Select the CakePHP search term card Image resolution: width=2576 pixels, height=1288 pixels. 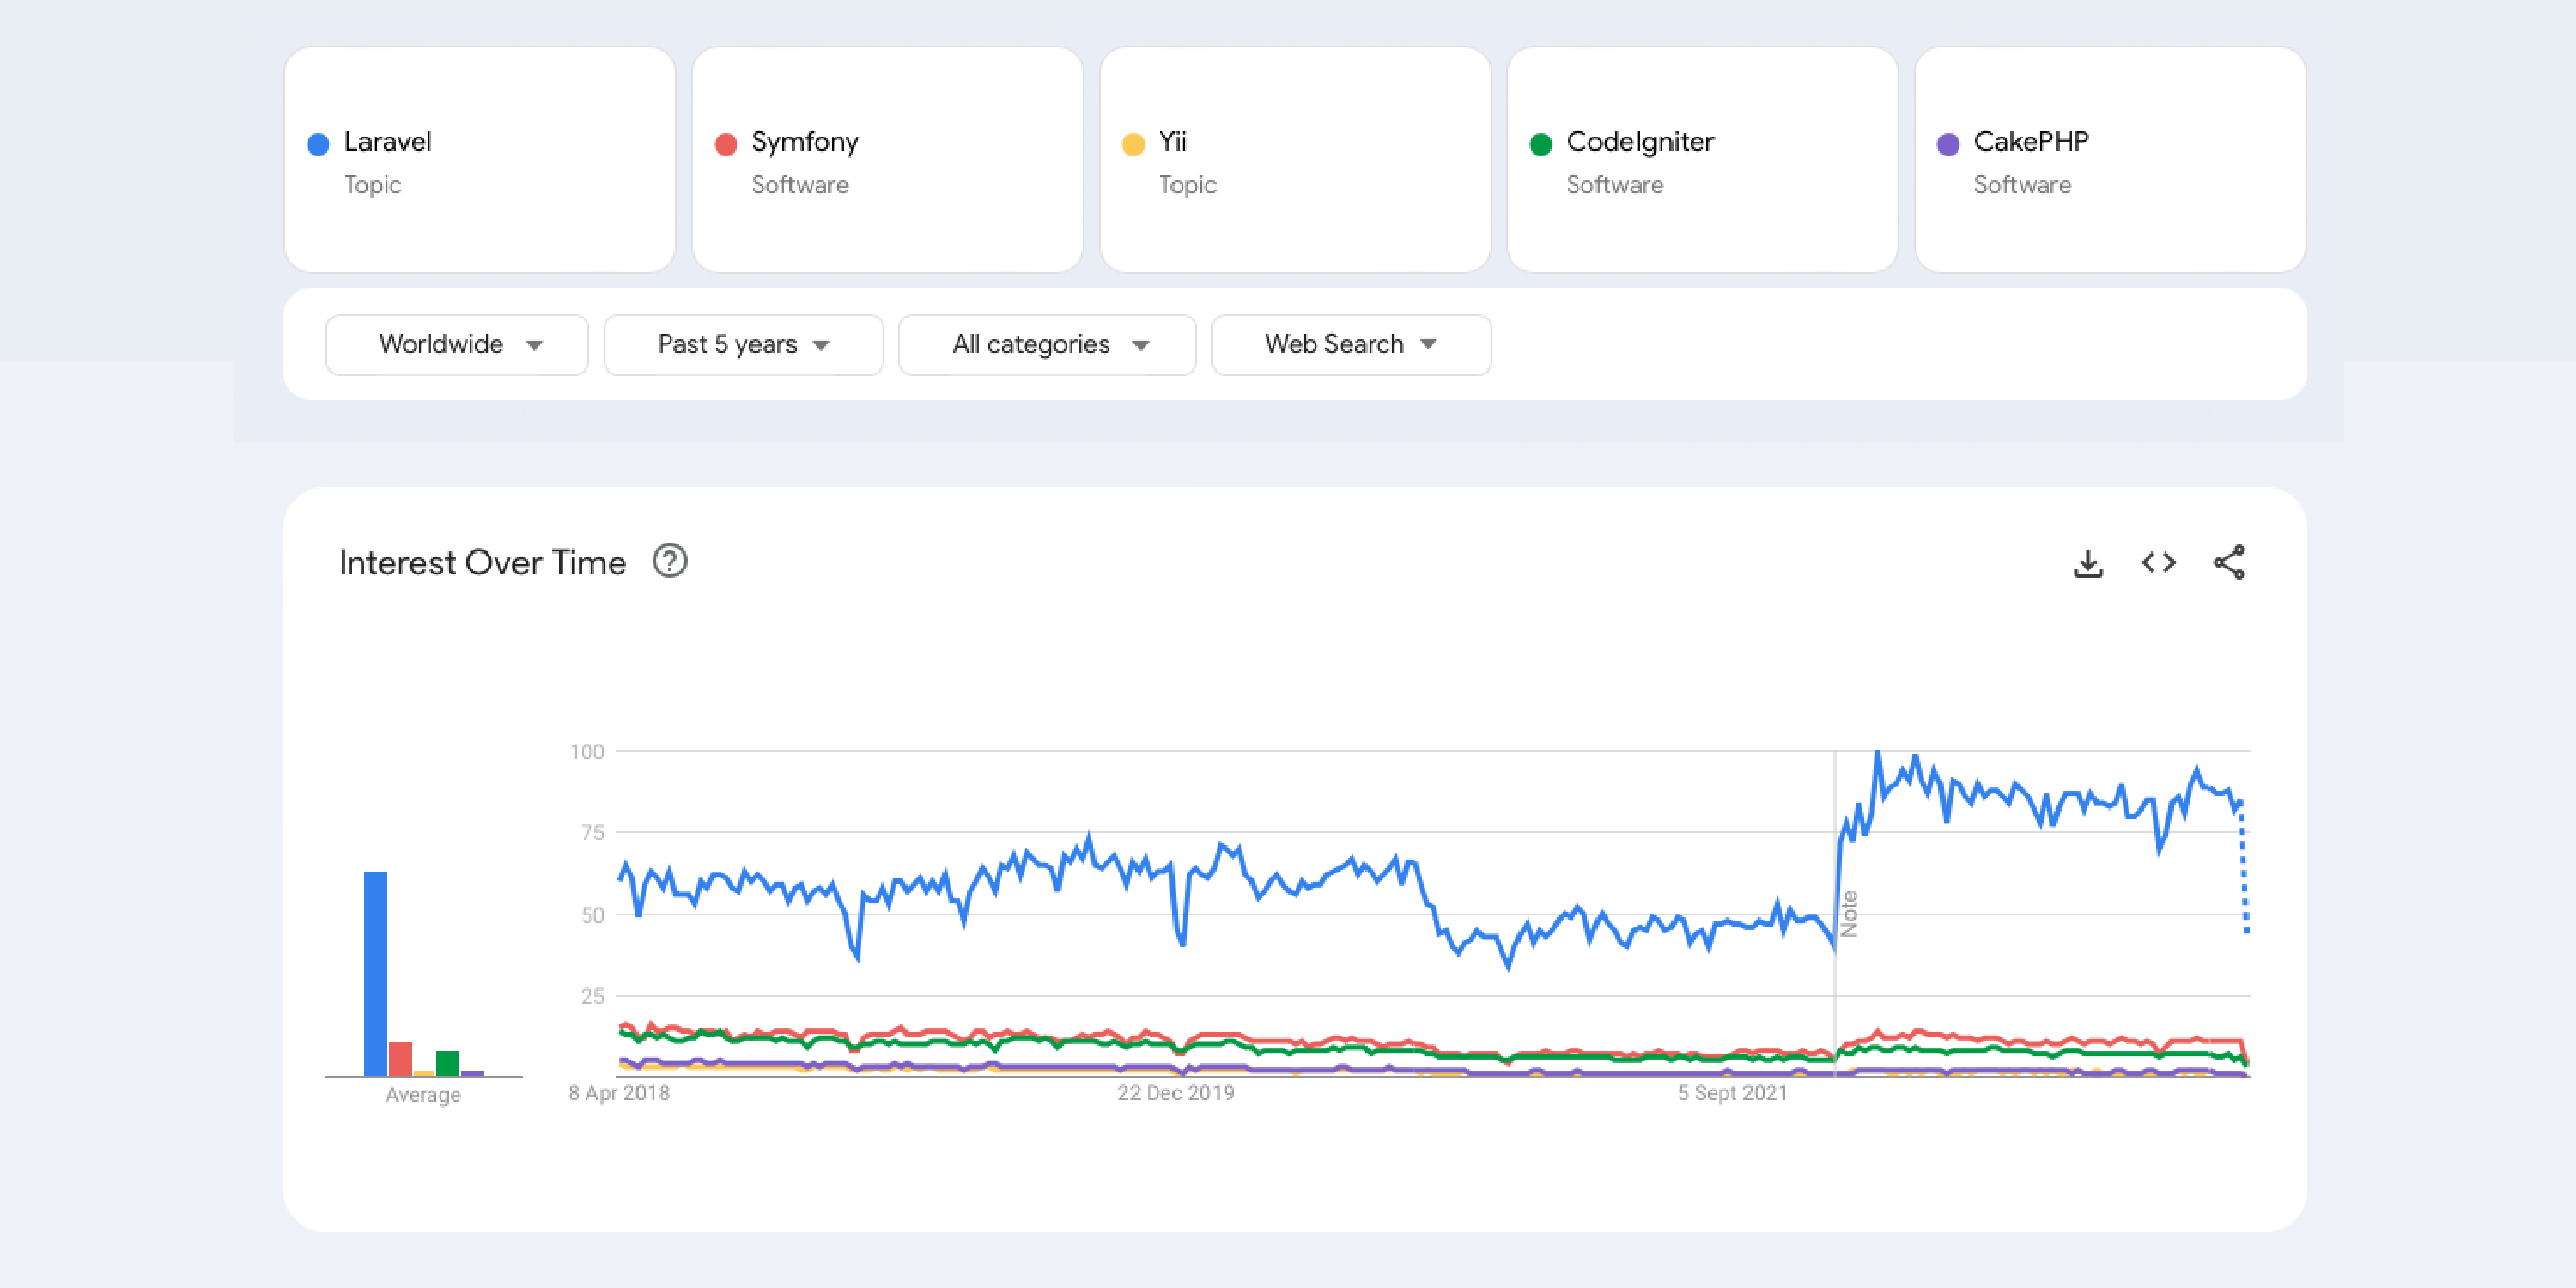pos(2110,160)
